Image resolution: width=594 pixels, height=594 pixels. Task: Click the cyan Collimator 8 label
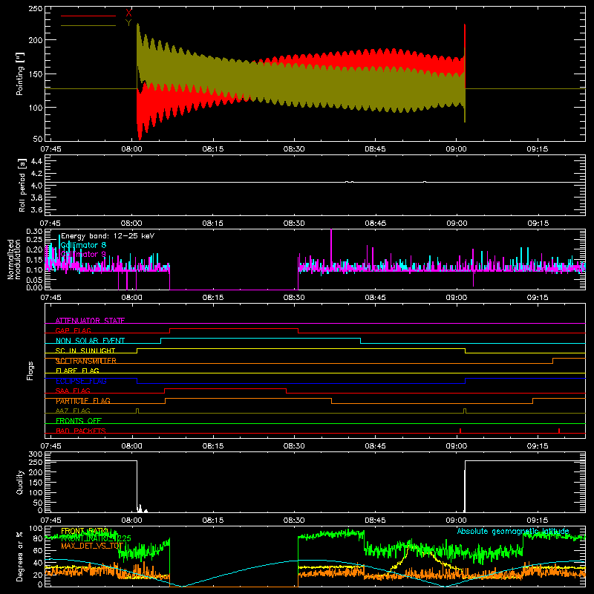pyautogui.click(x=83, y=245)
